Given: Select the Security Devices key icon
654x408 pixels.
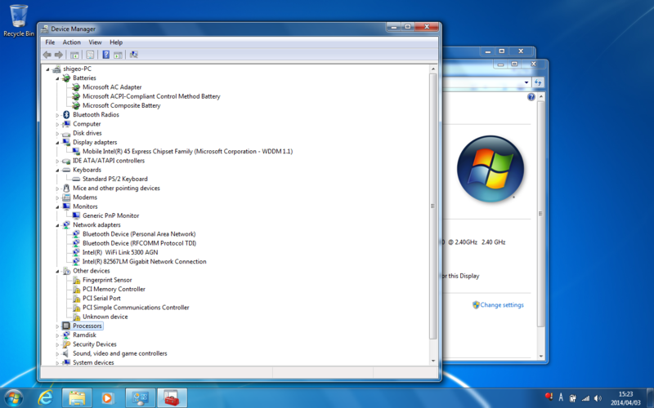Looking at the screenshot, I should 66,344.
